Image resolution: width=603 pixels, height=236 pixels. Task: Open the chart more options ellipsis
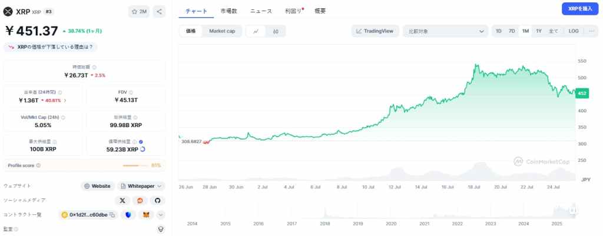point(591,31)
